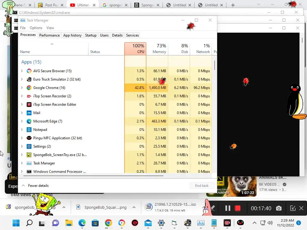307x230 pixels.
Task: Switch to Pingu application on taskbar
Action: click(x=240, y=223)
